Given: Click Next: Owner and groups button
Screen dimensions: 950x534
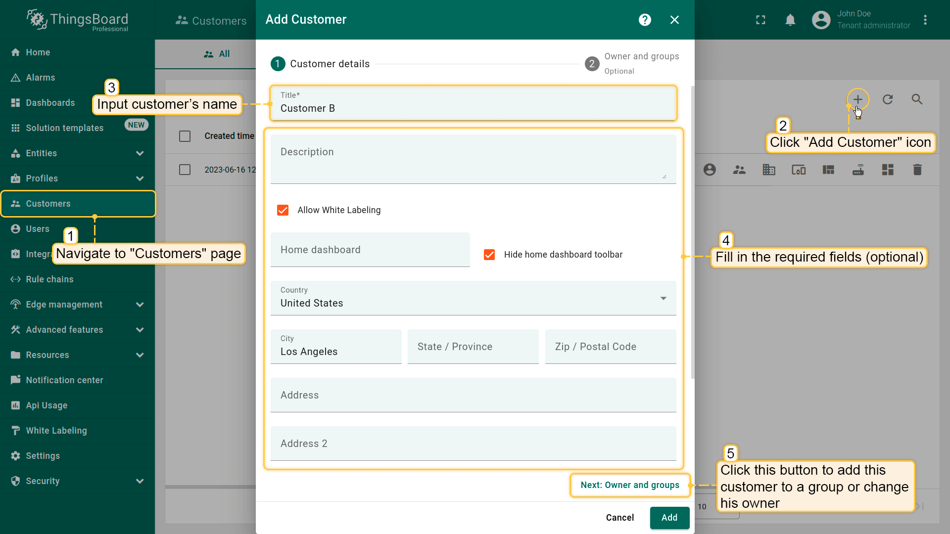Looking at the screenshot, I should click(x=629, y=485).
